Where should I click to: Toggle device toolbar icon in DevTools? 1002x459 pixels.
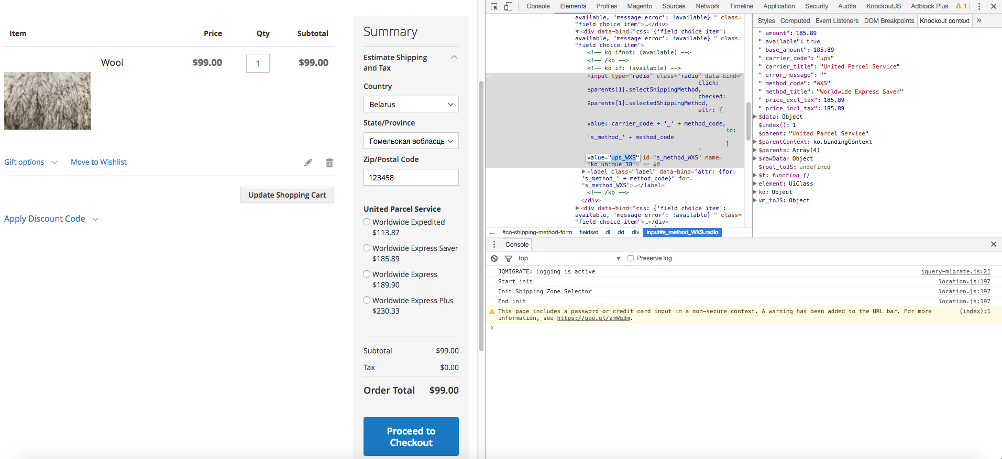(x=508, y=6)
